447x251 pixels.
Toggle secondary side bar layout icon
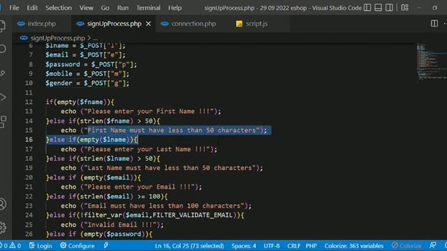click(389, 8)
